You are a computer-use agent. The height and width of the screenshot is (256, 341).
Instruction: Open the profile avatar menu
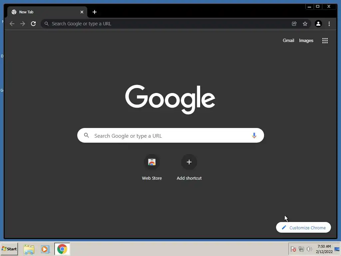tap(318, 24)
